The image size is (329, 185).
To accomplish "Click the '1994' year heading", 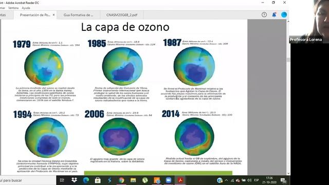I will pyautogui.click(x=23, y=115).
